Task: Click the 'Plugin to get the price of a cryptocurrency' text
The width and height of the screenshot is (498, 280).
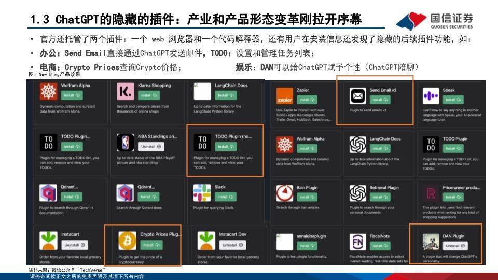Action: [140, 259]
